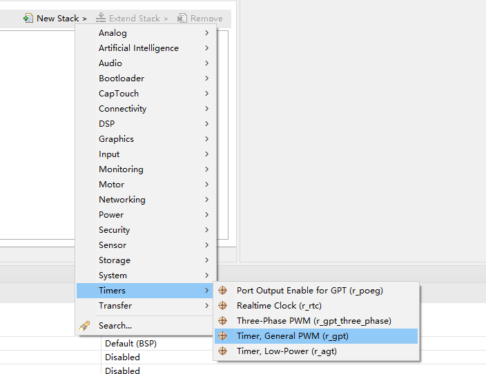
Task: Click the Three-Phase PWM module icon
Action: tap(222, 321)
